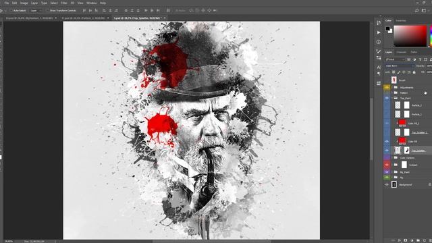Toggle Auto-Select checkbox
The width and height of the screenshot is (432, 243).
(11, 11)
